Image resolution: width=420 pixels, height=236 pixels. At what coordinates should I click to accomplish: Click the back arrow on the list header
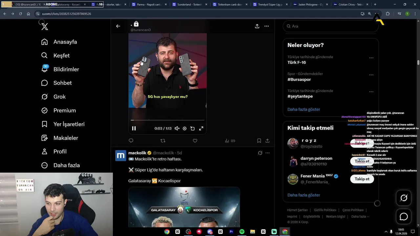click(118, 26)
